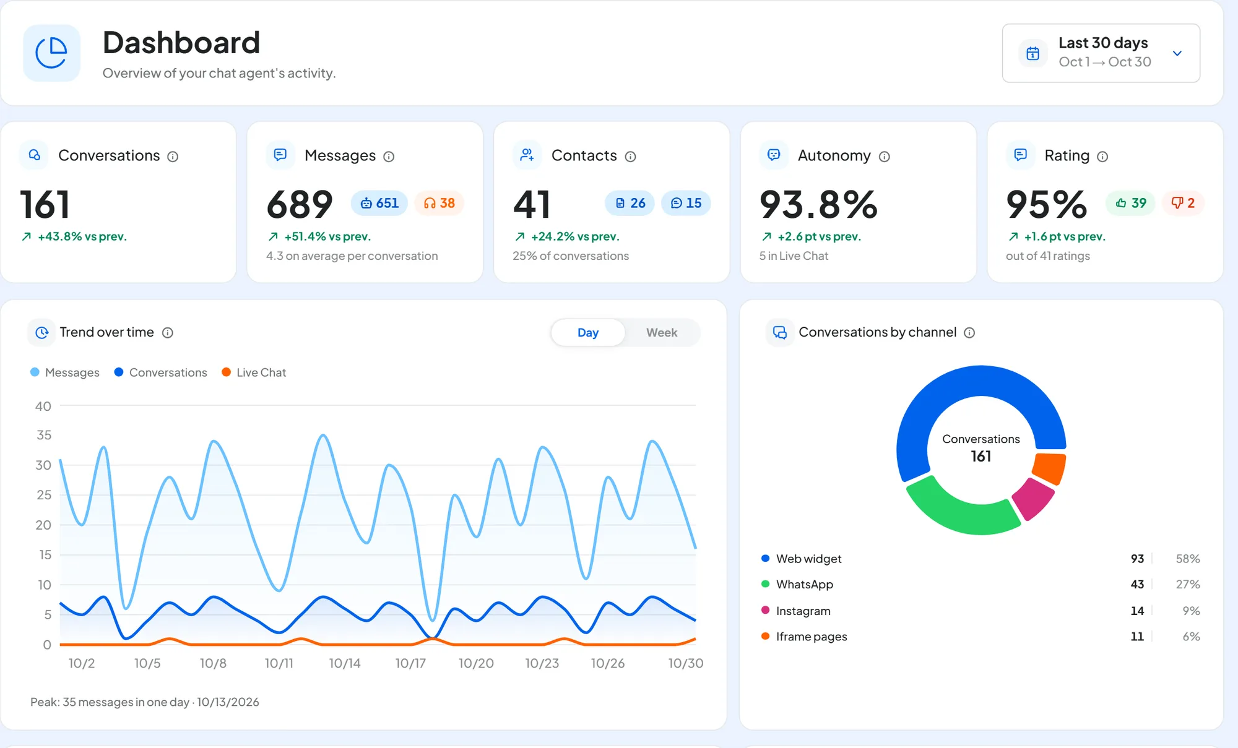Image resolution: width=1238 pixels, height=748 pixels.
Task: Expand the Last 30 days dropdown chevron
Action: click(1177, 53)
